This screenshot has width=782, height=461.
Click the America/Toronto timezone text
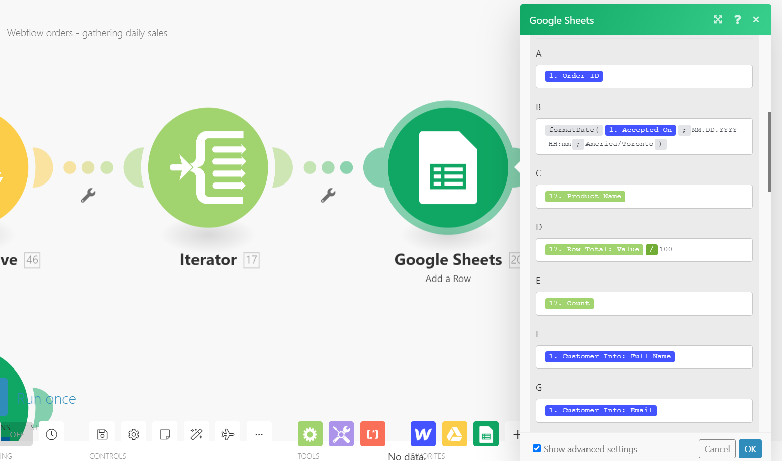[x=619, y=144]
